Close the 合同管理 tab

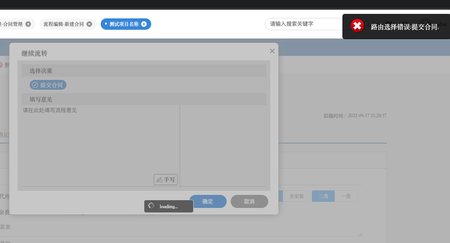click(28, 24)
